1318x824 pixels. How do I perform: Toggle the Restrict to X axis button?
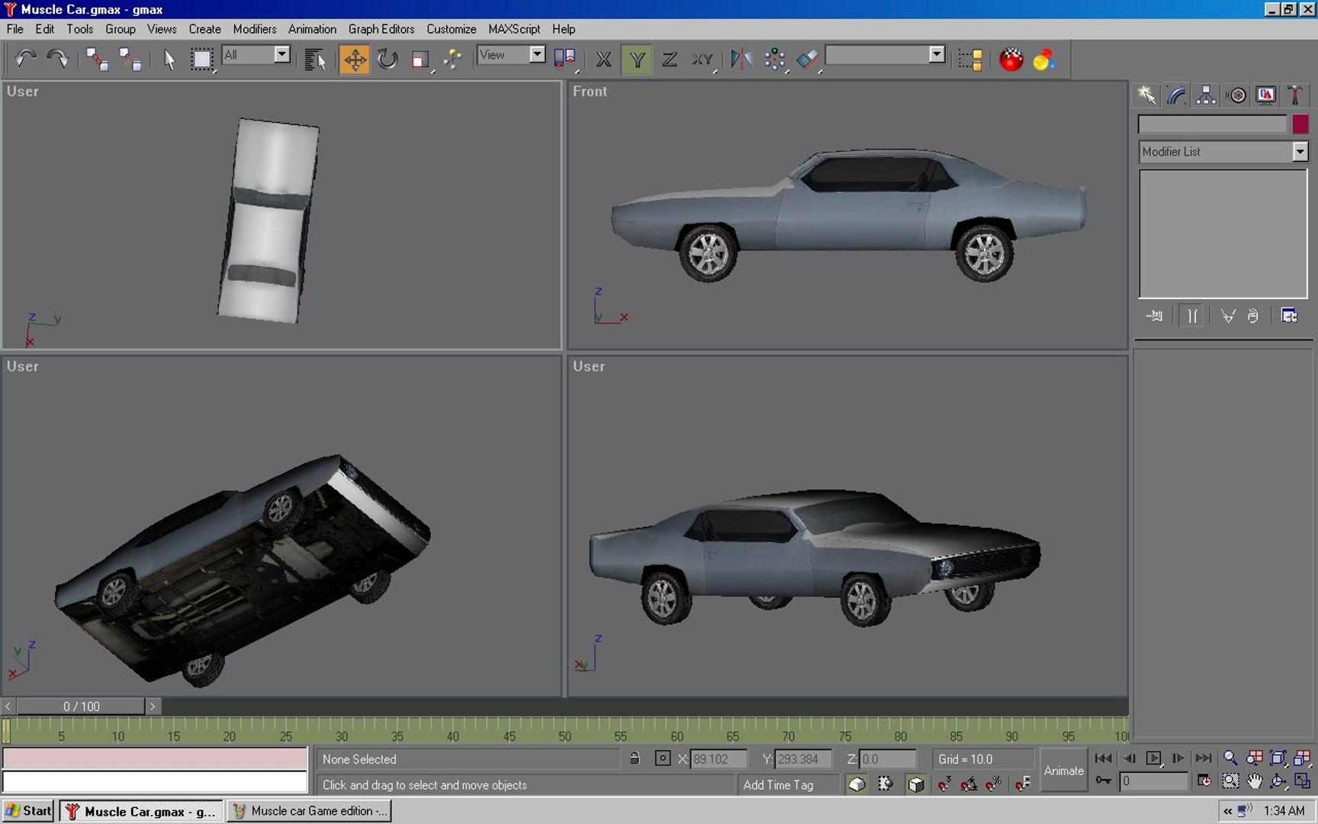pyautogui.click(x=603, y=59)
